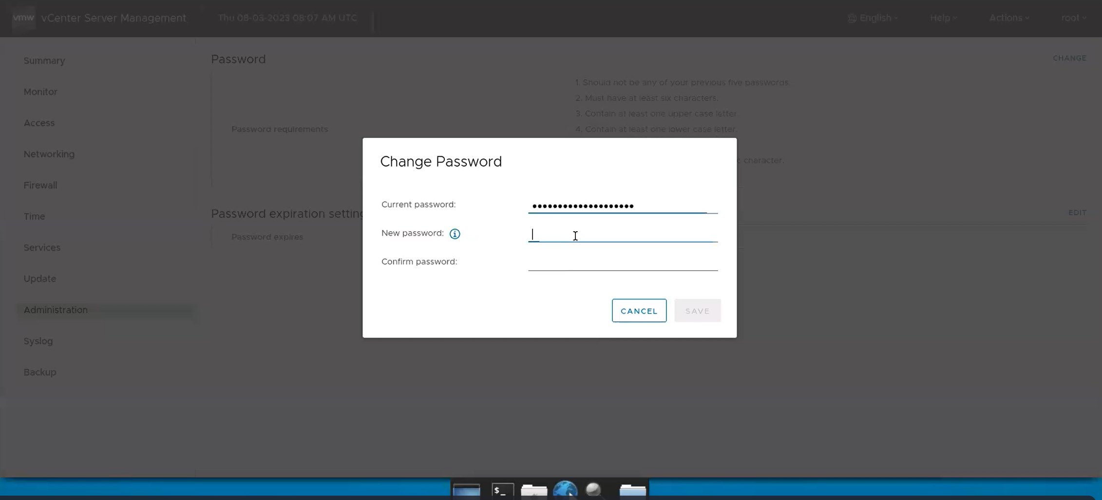Click the globe icon next to English

tap(852, 18)
